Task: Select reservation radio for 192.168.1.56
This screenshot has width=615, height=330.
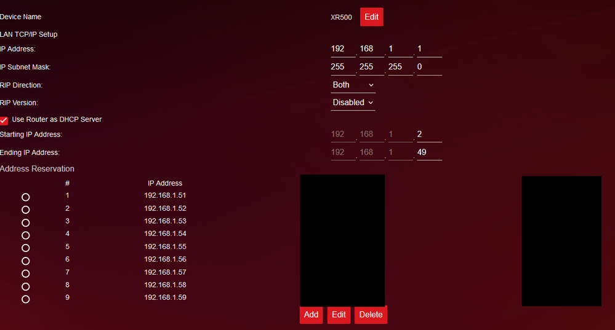Action: (x=25, y=261)
